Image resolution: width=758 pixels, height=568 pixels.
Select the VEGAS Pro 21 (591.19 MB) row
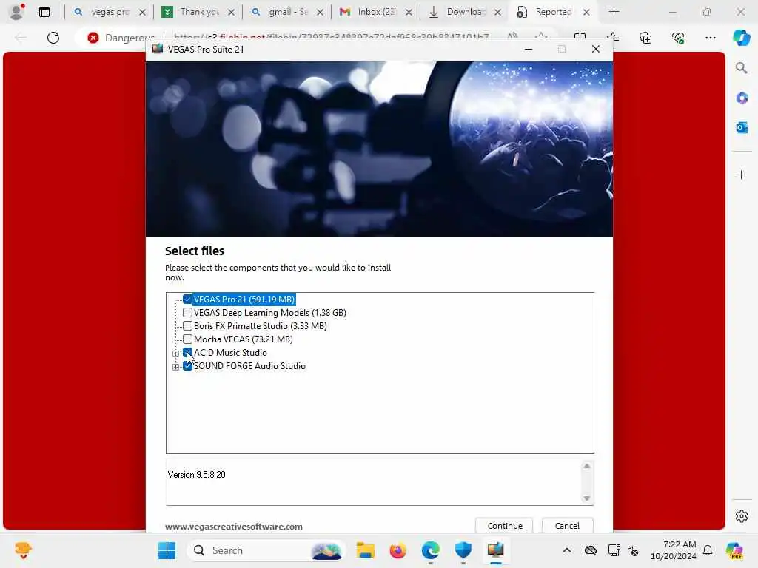pyautogui.click(x=244, y=300)
